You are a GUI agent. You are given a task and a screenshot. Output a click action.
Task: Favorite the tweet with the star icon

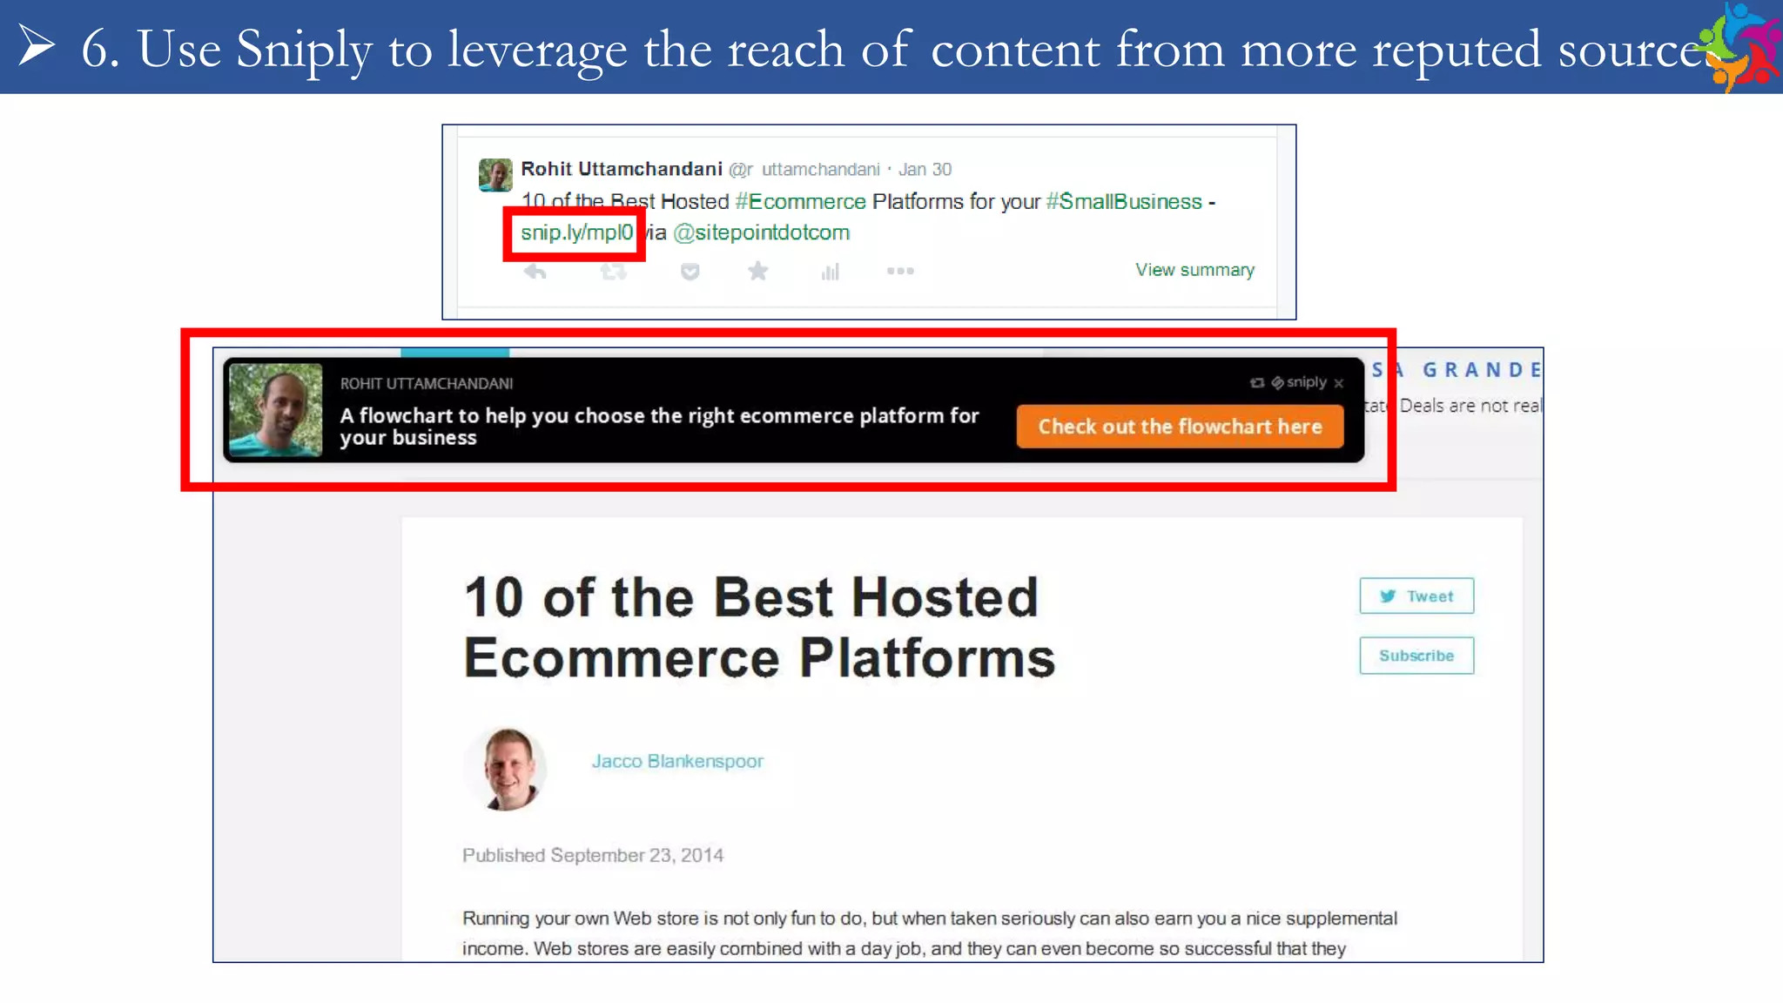[x=757, y=271]
